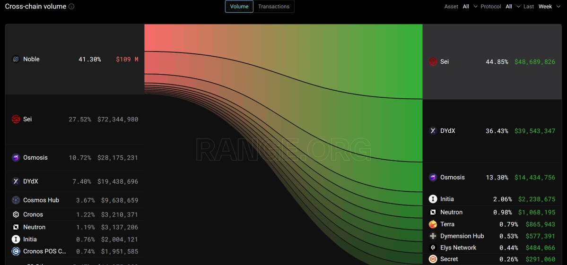
Task: Select the Noble source chain row
Action: (75, 59)
